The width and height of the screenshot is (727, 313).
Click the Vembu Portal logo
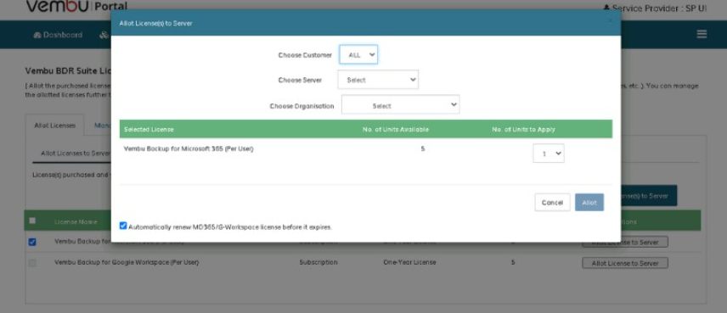coord(76,6)
